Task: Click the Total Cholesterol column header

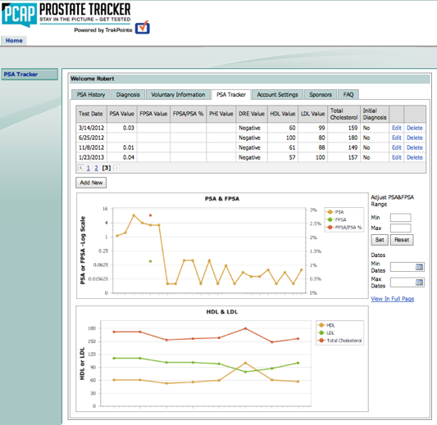Action: (344, 114)
